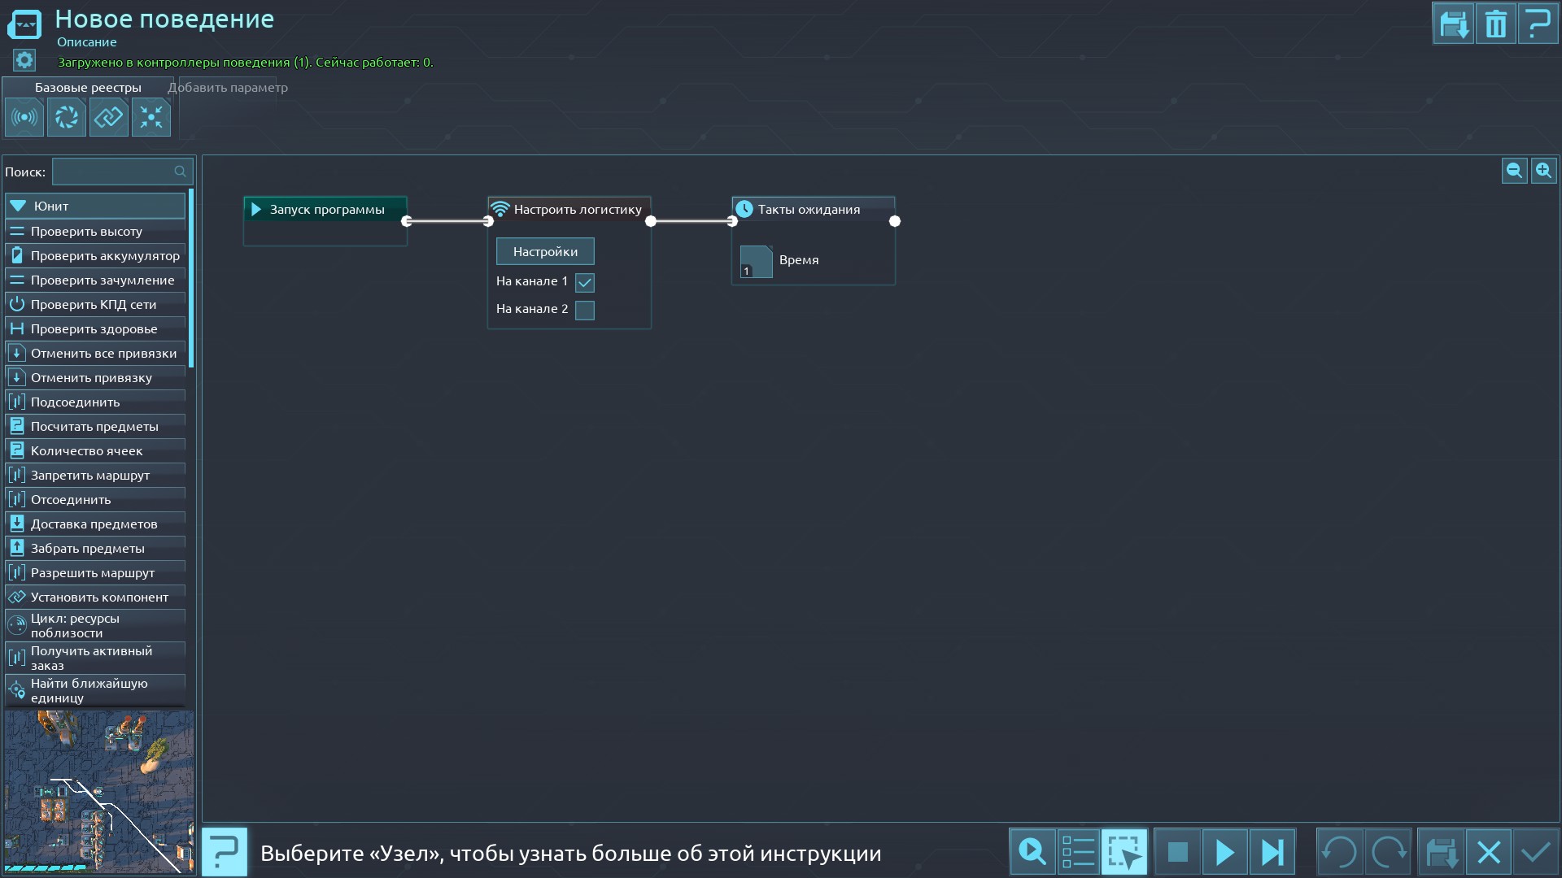Delete behavior with trash icon
The height and width of the screenshot is (878, 1562).
coord(1495,24)
